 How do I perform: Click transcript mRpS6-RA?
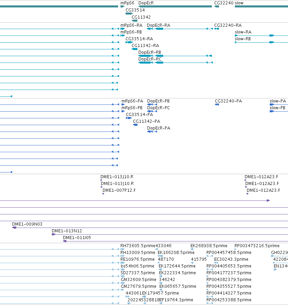coord(131,25)
